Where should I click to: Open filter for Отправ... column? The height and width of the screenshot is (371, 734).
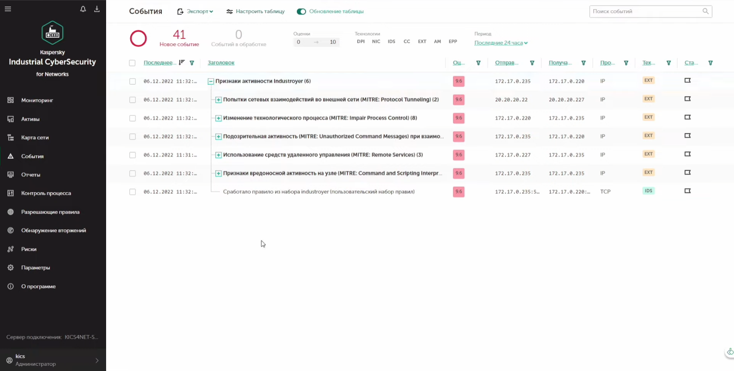click(532, 63)
